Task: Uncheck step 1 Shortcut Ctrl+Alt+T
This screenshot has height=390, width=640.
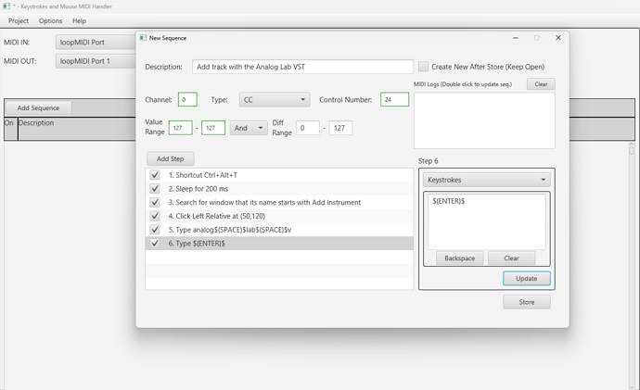Action: click(x=155, y=175)
